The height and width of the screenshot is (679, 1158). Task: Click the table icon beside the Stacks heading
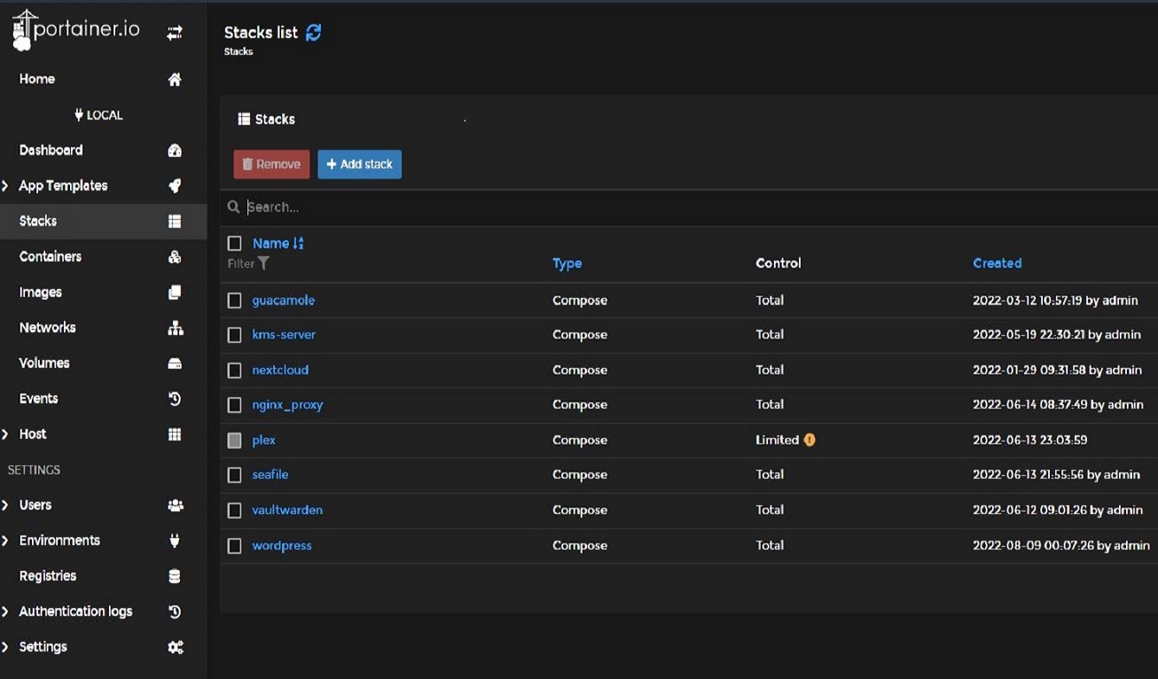coord(244,119)
